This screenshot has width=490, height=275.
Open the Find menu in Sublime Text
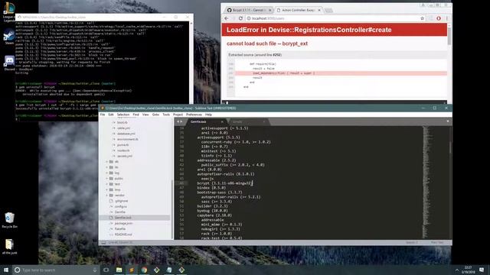(136, 115)
